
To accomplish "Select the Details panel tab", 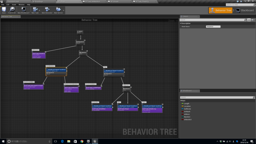I will [x=189, y=16].
